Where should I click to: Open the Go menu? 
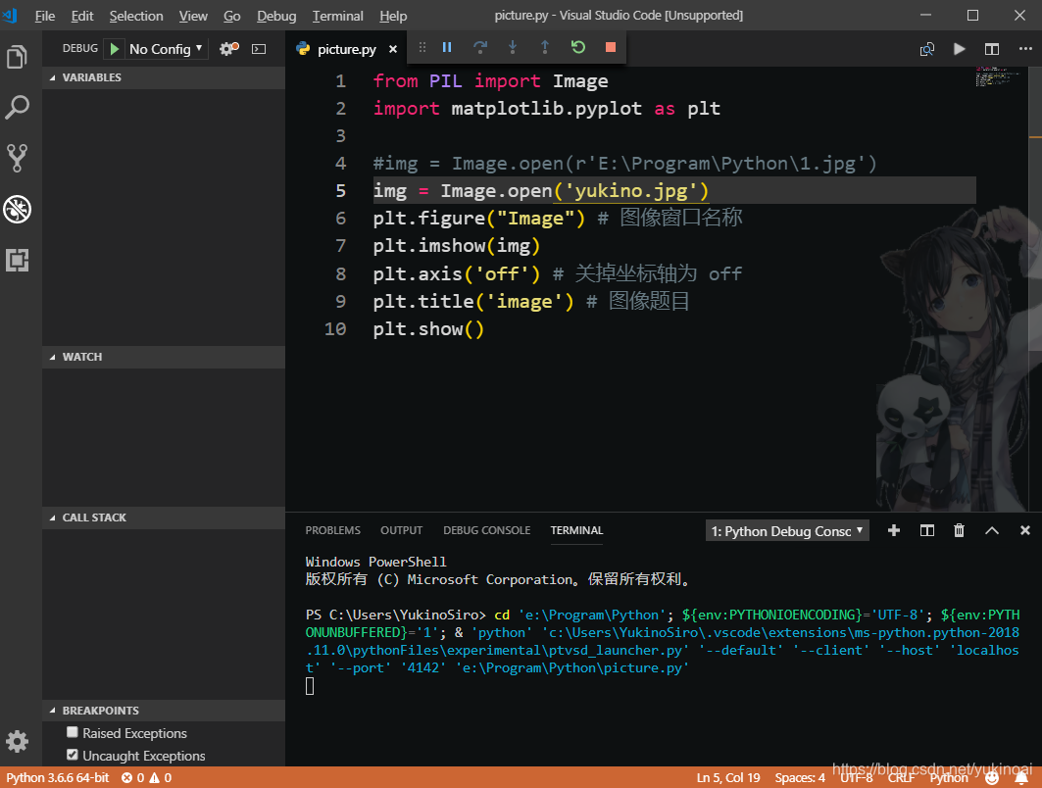232,16
